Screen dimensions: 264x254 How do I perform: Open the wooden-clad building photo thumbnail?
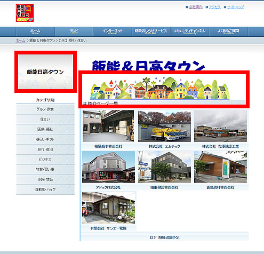(220, 167)
